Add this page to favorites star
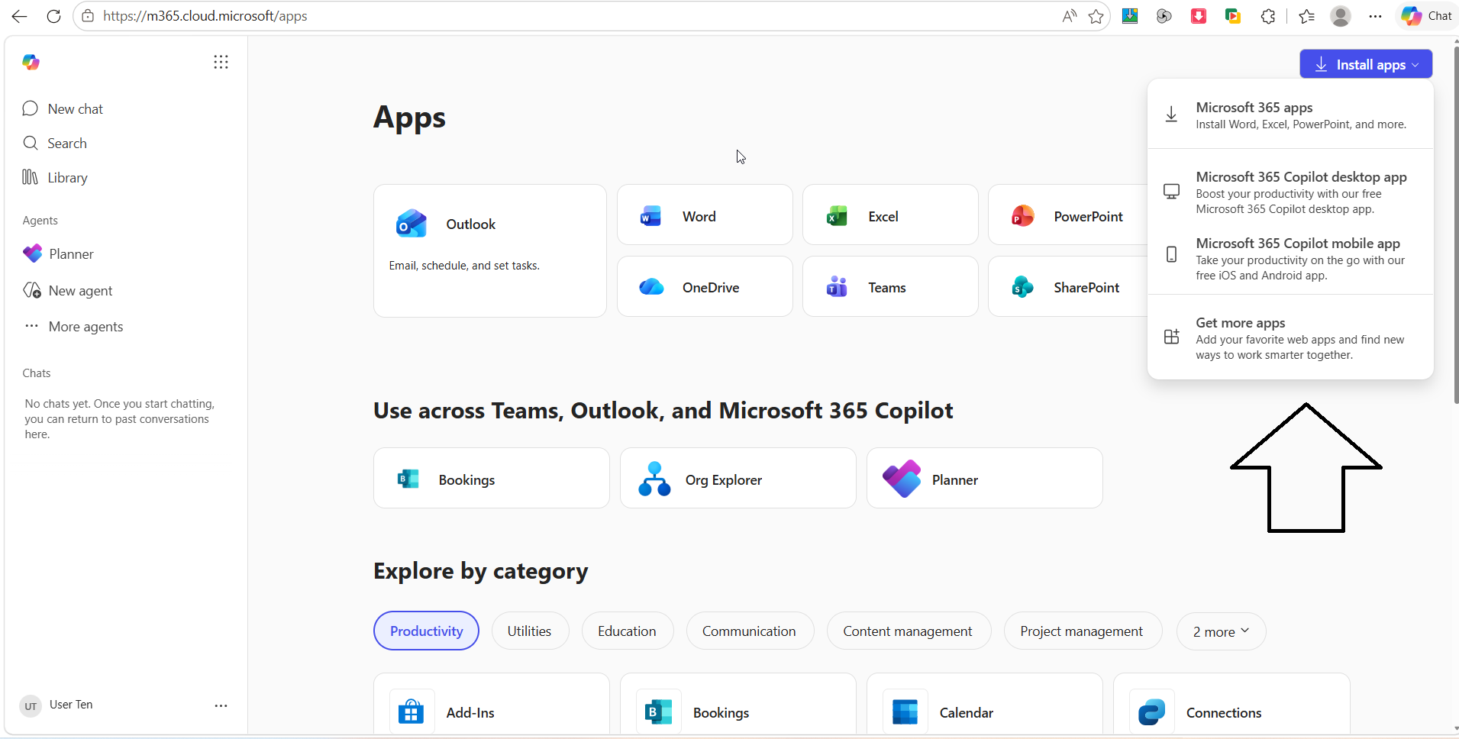 [1096, 16]
